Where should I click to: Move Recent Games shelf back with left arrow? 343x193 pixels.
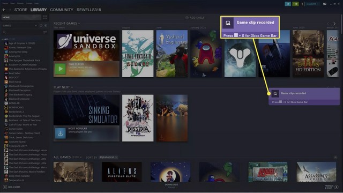coord(328,24)
